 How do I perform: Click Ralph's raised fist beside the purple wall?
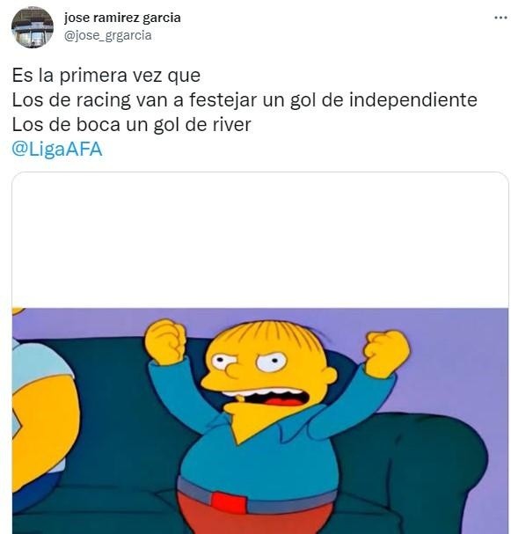[387, 353]
